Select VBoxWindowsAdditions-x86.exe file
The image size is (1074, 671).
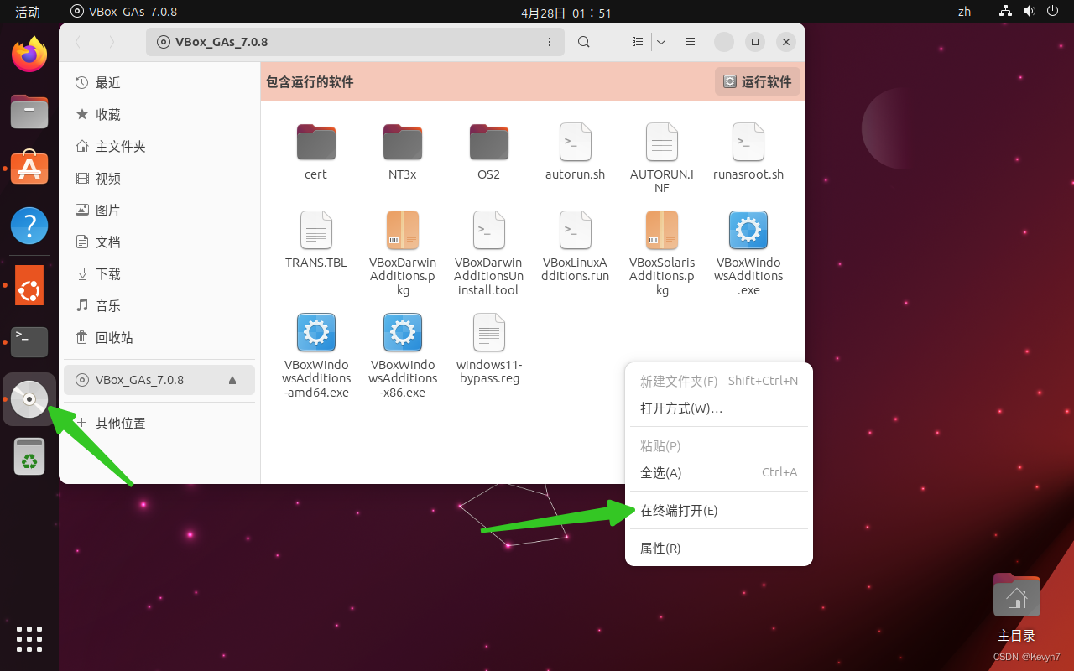(403, 356)
